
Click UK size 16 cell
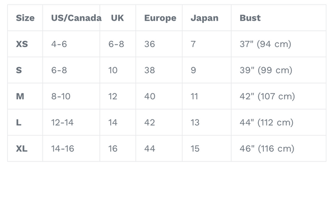tap(113, 149)
